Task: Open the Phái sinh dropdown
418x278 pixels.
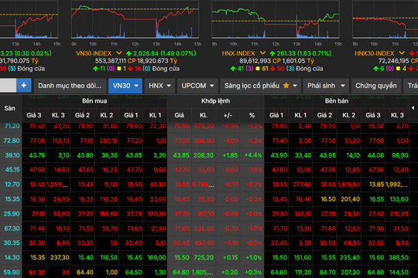Action: (x=326, y=86)
